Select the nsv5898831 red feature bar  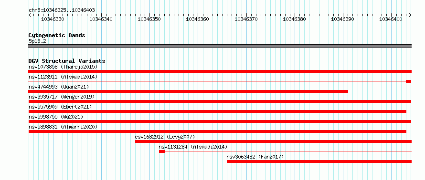(217, 131)
